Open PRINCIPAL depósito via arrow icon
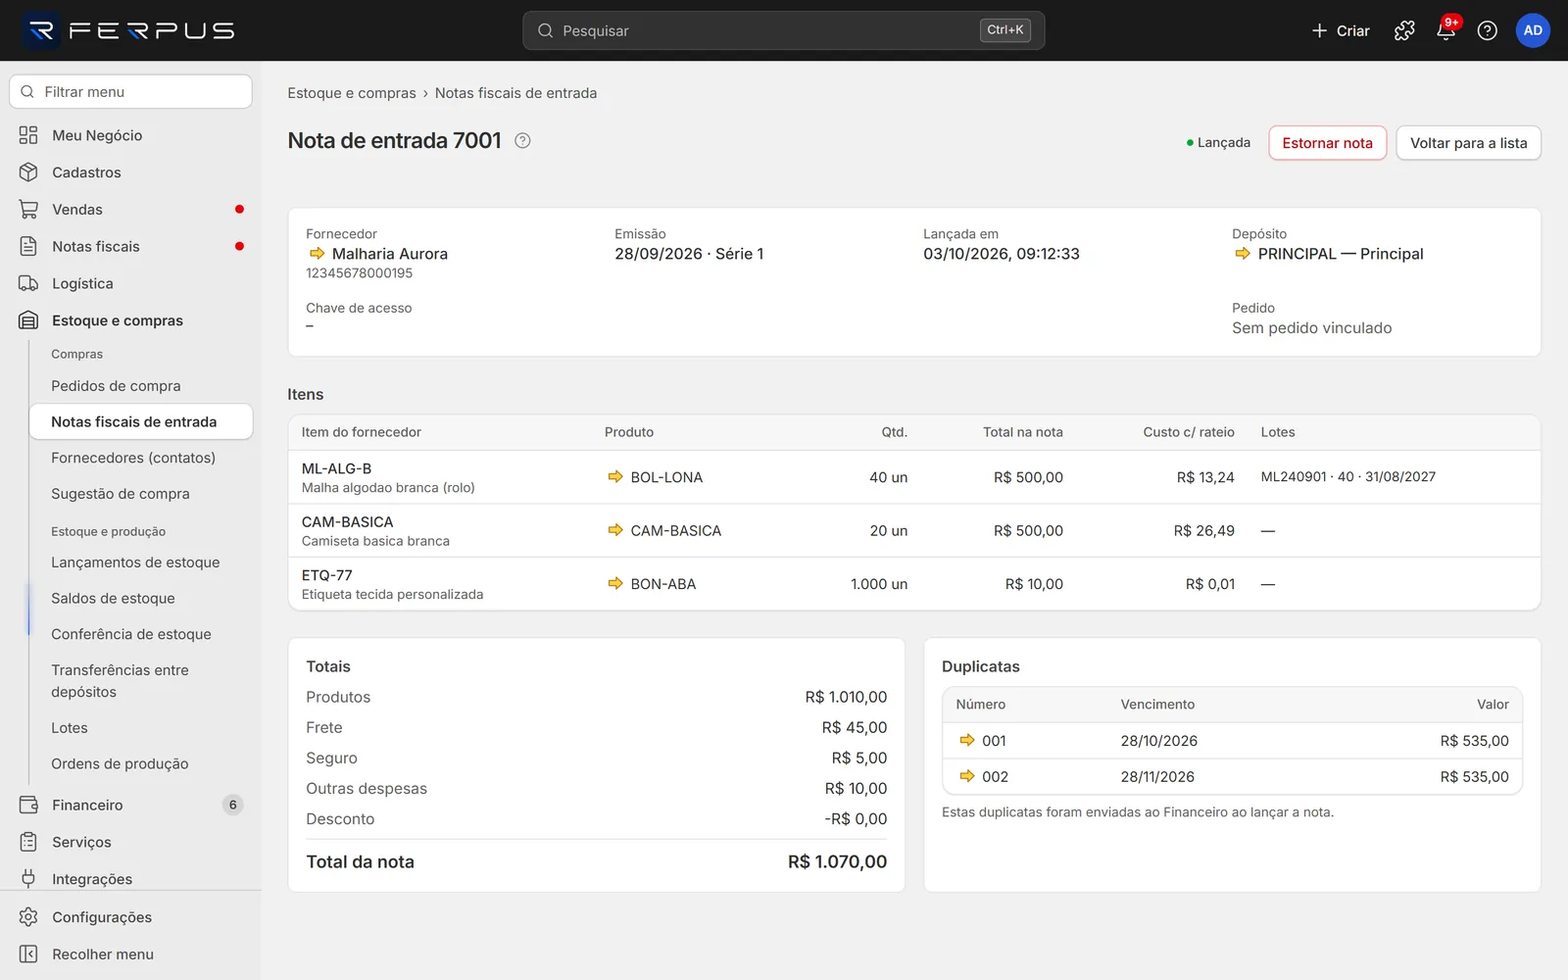The height and width of the screenshot is (980, 1568). click(x=1243, y=253)
